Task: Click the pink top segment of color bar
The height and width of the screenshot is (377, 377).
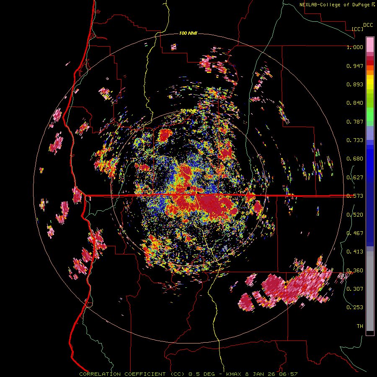Action: (x=370, y=44)
